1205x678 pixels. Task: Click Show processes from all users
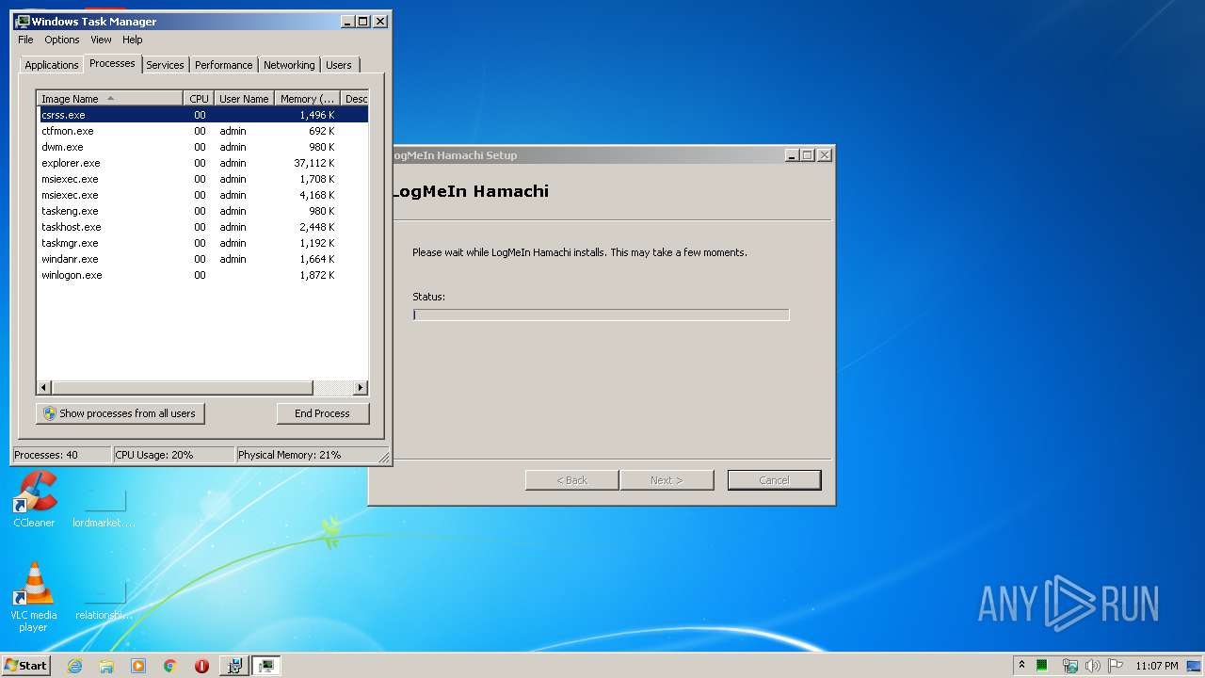120,413
